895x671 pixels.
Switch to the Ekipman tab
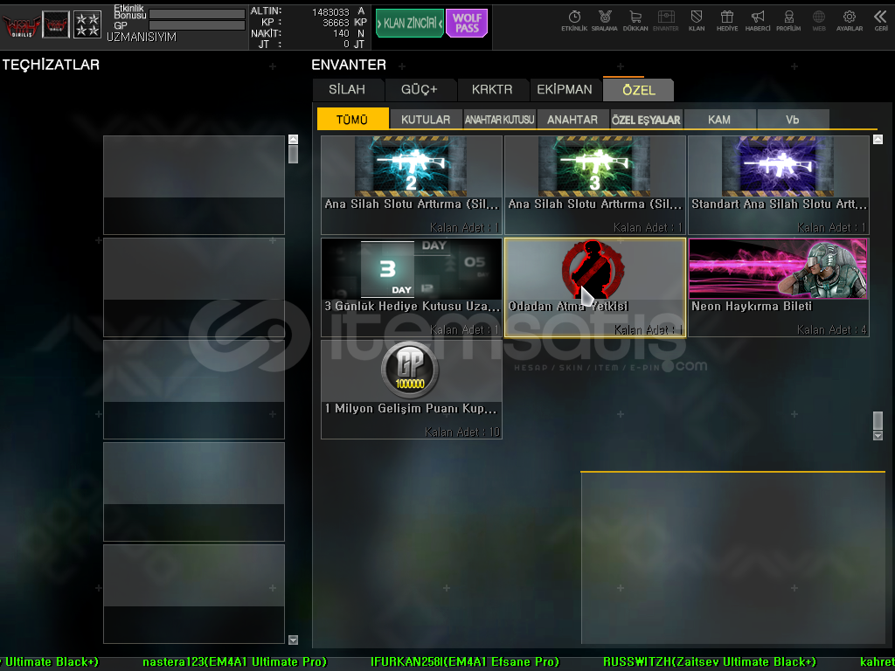coord(564,90)
